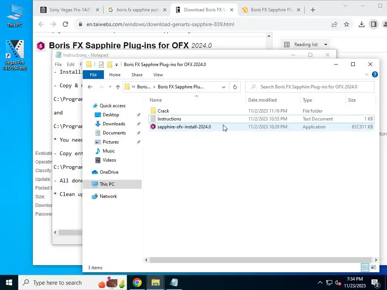Expand the address bar history dropdown
Screen dimensions: 387x290
(x=224, y=87)
